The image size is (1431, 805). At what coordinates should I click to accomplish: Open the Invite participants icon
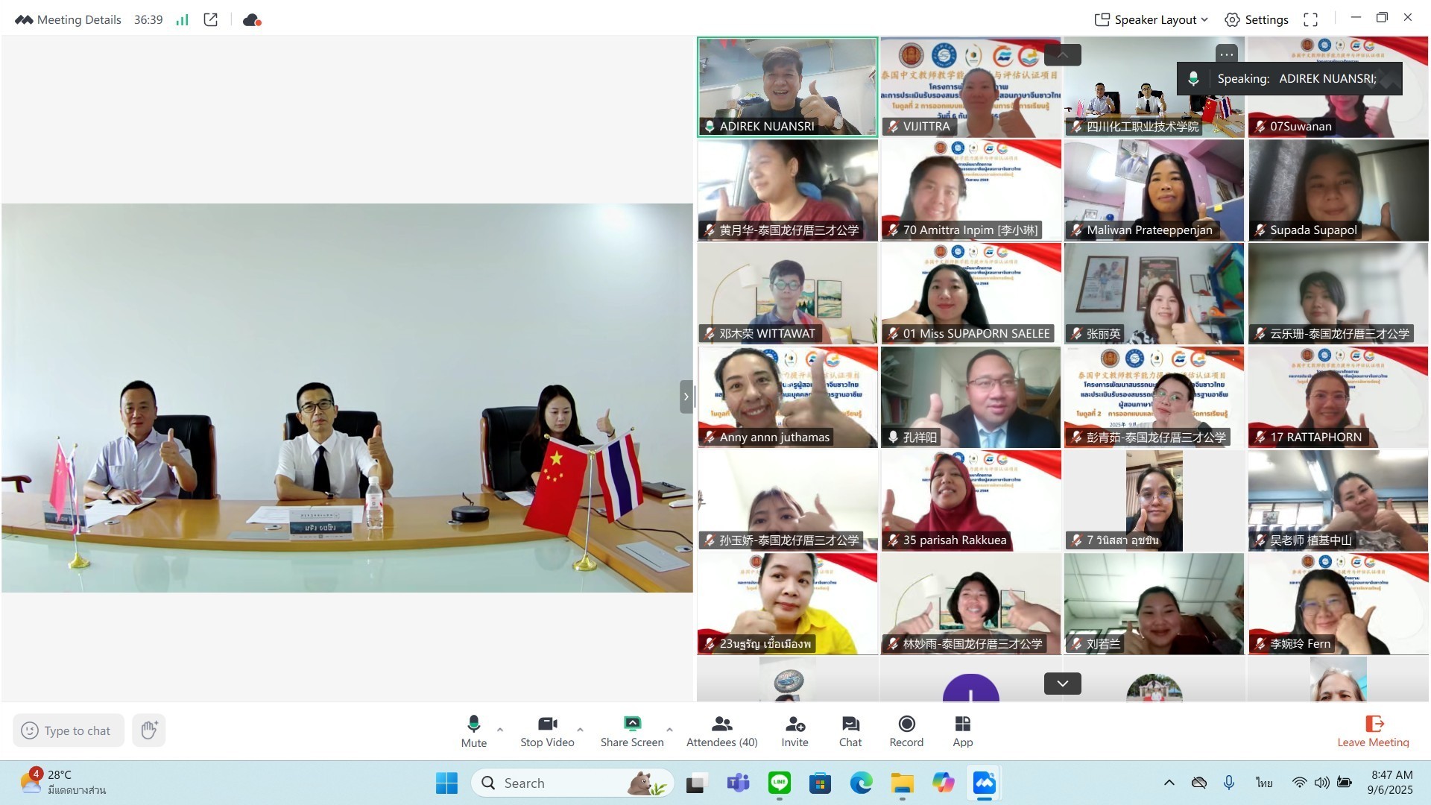pos(795,724)
